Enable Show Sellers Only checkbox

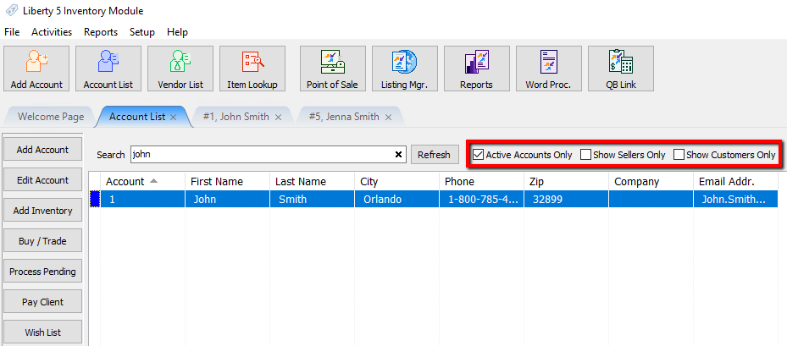click(585, 155)
